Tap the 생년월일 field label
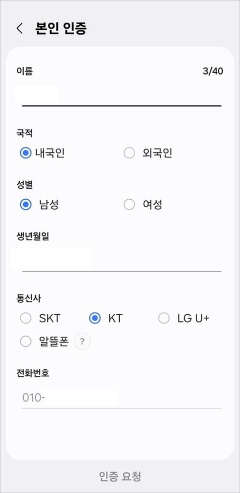Viewport: 240px width, 493px height. pos(33,237)
